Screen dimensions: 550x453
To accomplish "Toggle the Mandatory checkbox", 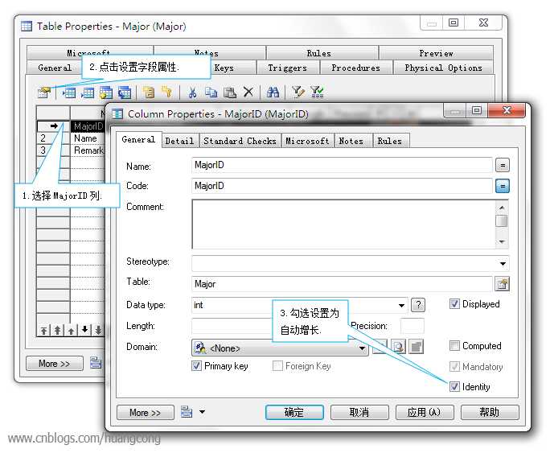I will coord(454,367).
